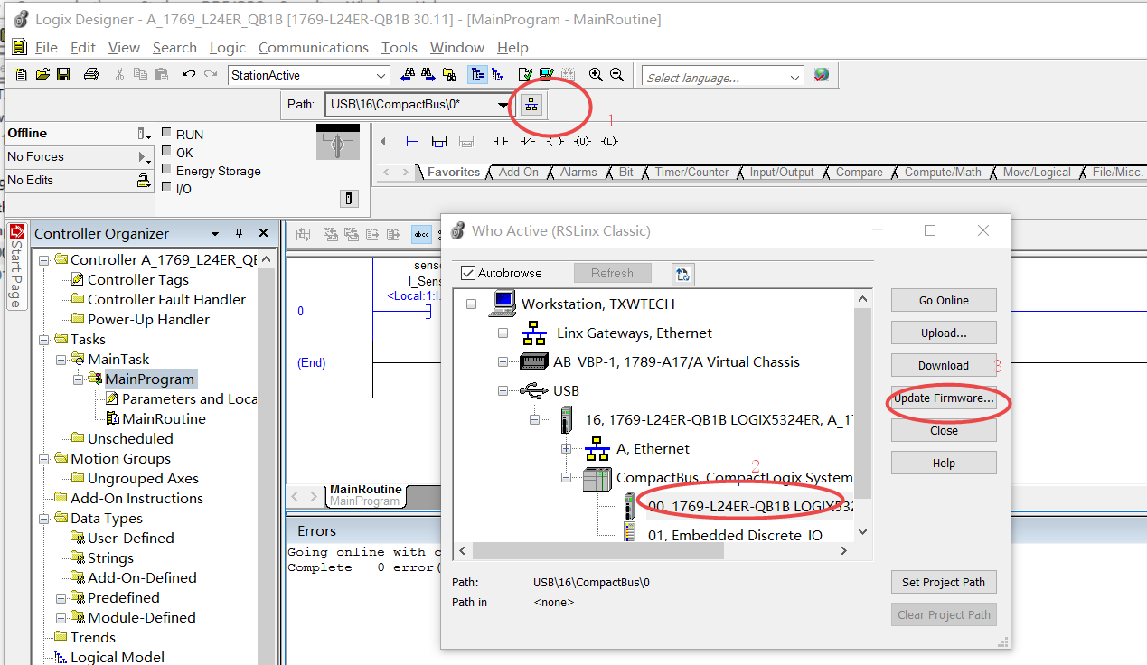Open the No Forces dropdown arrow

coord(143,157)
